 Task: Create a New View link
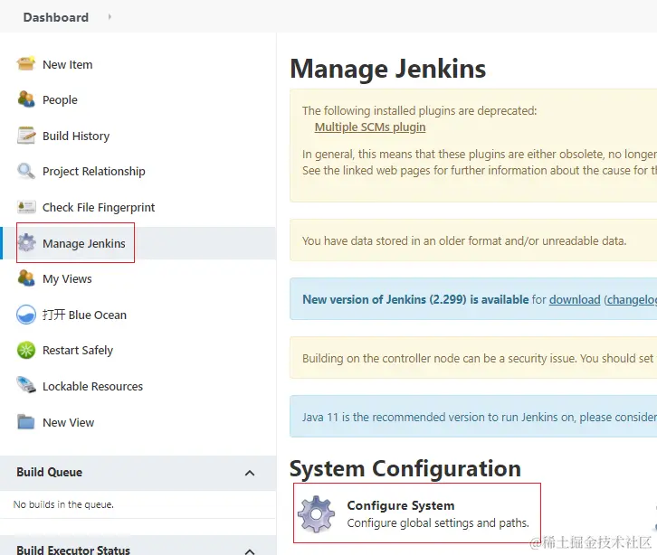68,423
